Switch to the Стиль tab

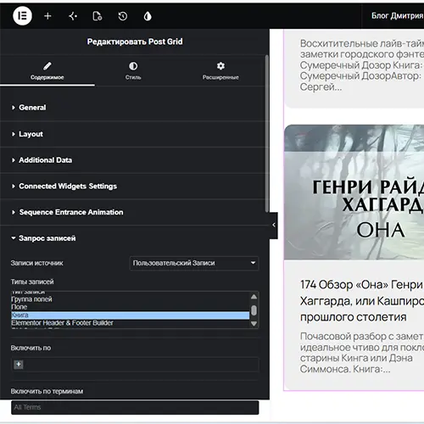pos(133,71)
